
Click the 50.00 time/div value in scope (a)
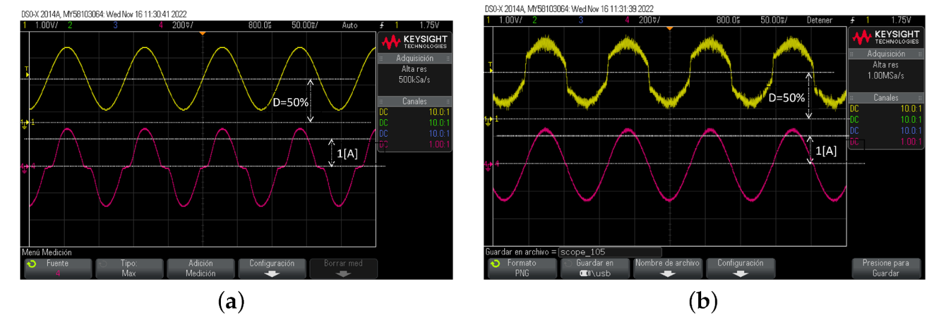coord(306,25)
